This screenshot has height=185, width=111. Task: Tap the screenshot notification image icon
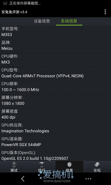click(x=5, y=3)
